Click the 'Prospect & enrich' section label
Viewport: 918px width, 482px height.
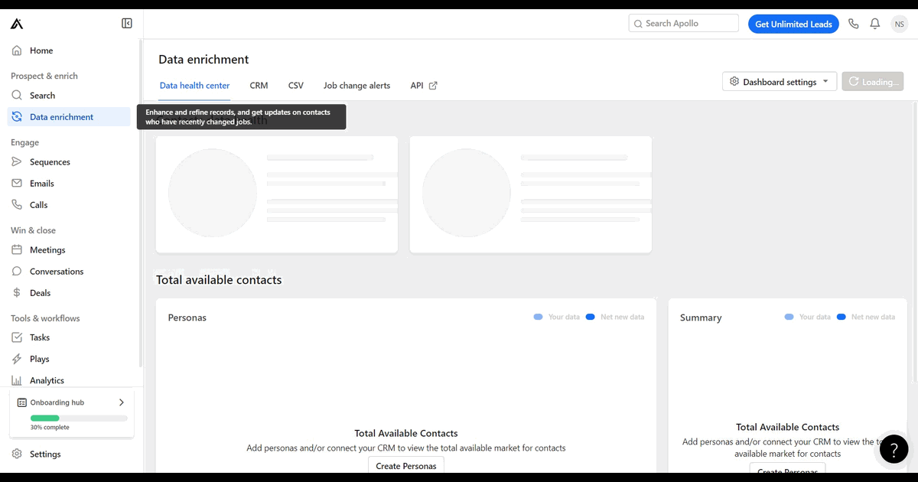pyautogui.click(x=44, y=76)
